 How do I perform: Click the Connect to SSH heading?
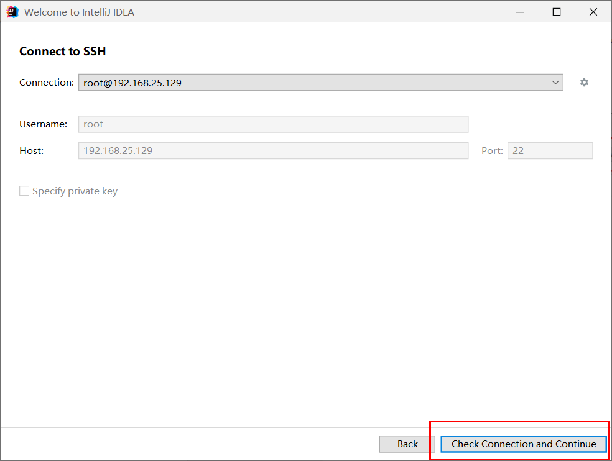tap(62, 51)
